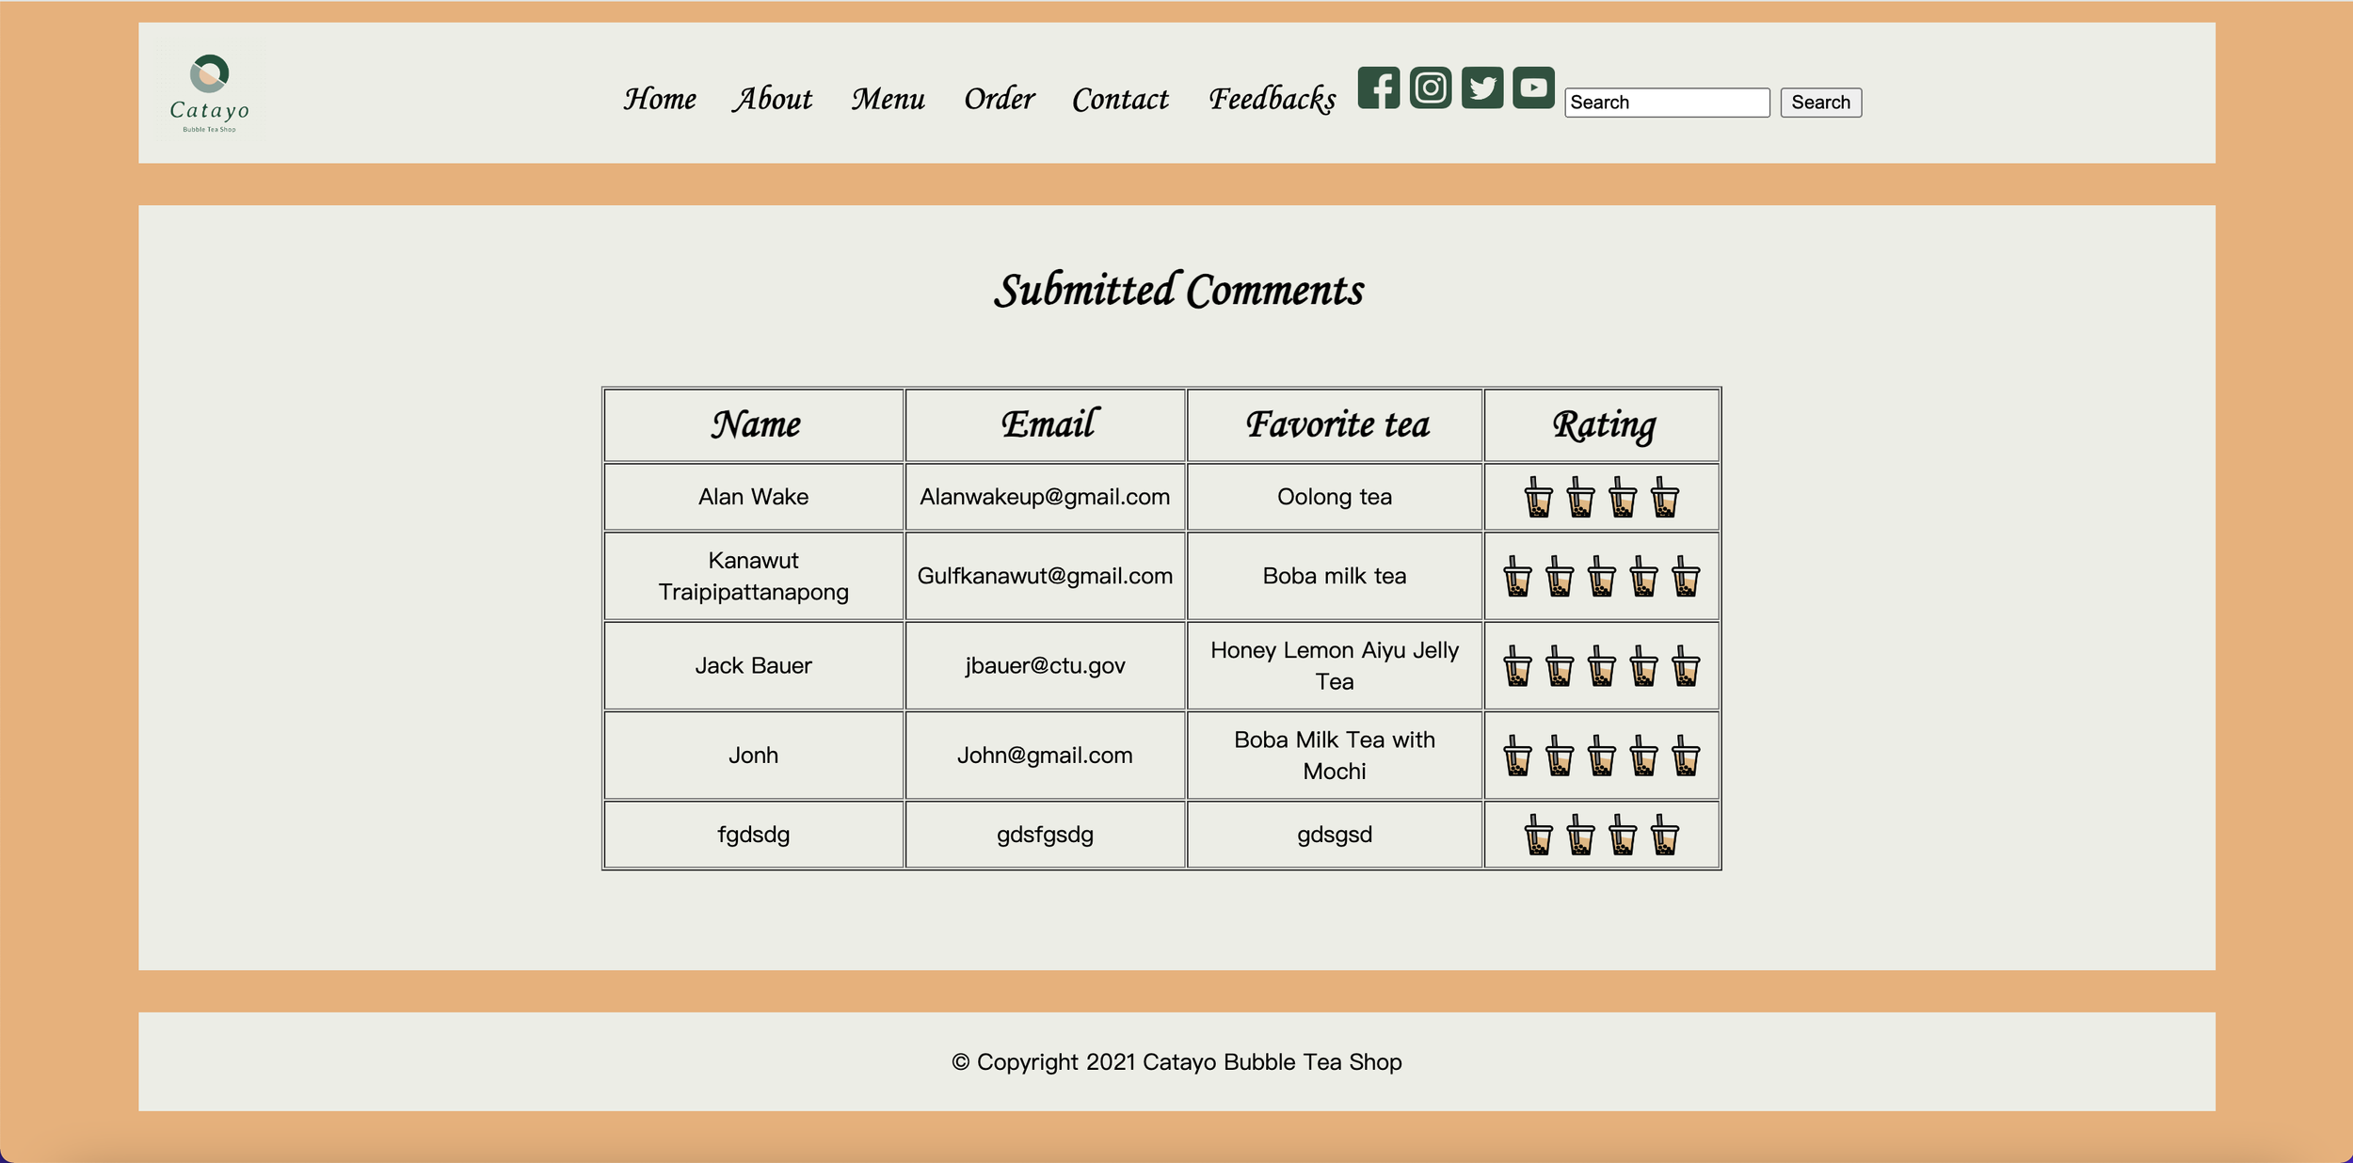
Task: Click last bubble tea cup in Jack Bauer row
Action: [x=1685, y=666]
